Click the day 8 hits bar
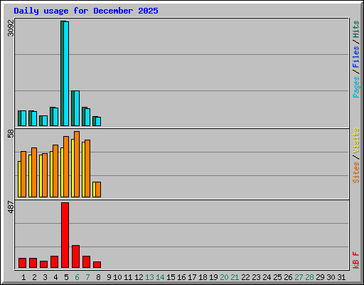 tap(95, 121)
